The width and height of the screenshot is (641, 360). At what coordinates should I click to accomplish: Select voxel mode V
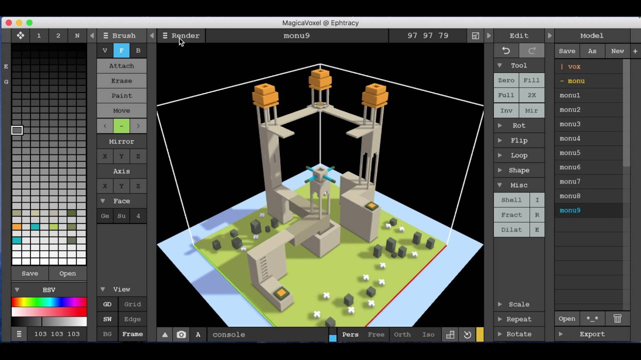[105, 50]
